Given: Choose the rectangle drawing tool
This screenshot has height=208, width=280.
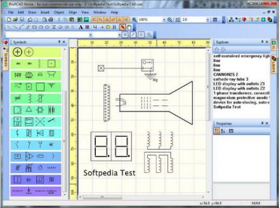Looking at the screenshot, I should (34, 27).
